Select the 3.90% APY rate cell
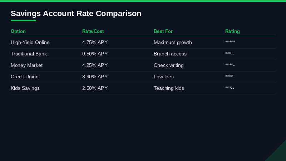286x161 pixels. pyautogui.click(x=95, y=77)
